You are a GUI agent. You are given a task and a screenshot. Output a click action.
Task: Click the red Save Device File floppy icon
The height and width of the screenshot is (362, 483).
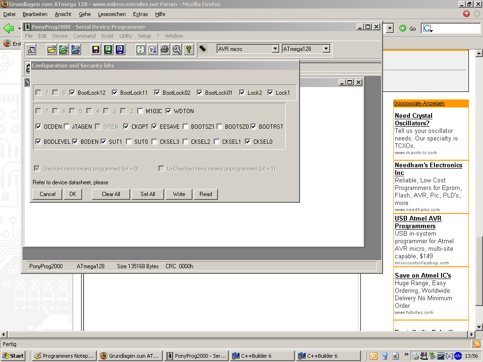click(96, 49)
